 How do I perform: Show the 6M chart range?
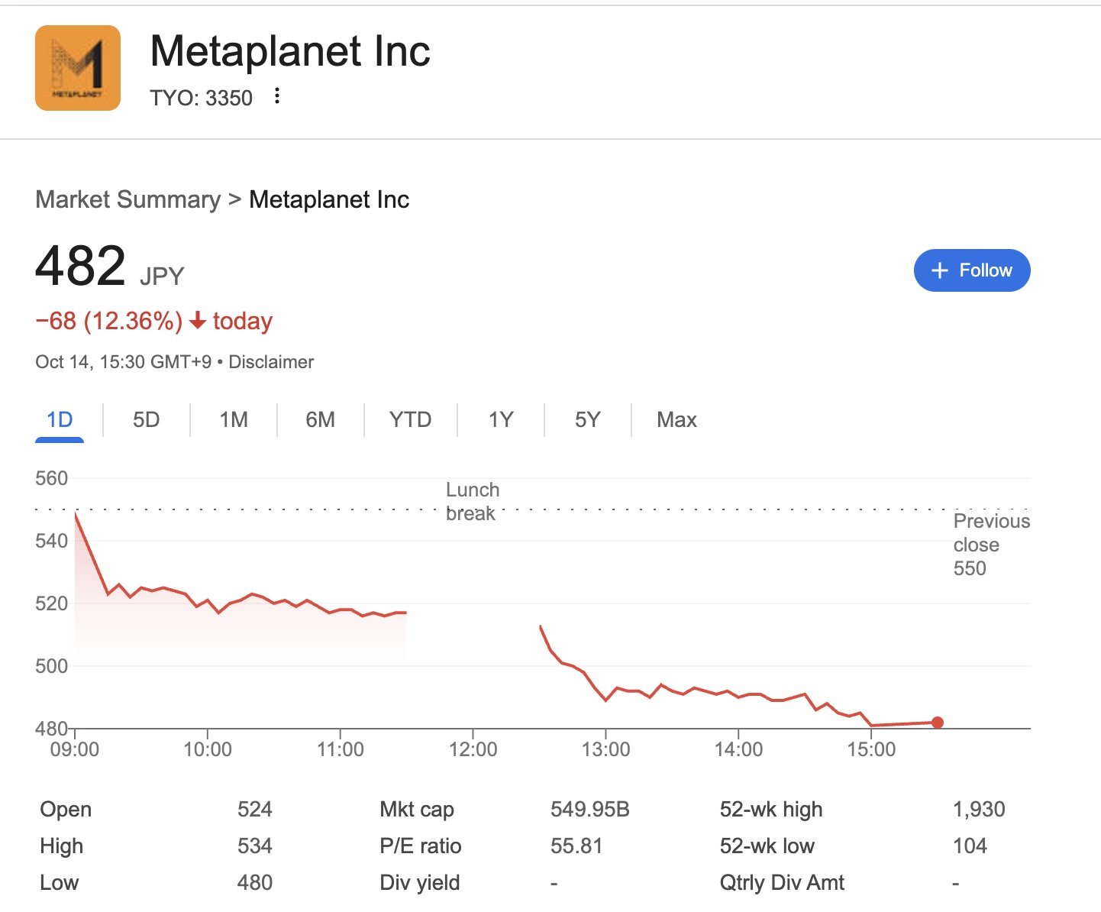click(320, 419)
